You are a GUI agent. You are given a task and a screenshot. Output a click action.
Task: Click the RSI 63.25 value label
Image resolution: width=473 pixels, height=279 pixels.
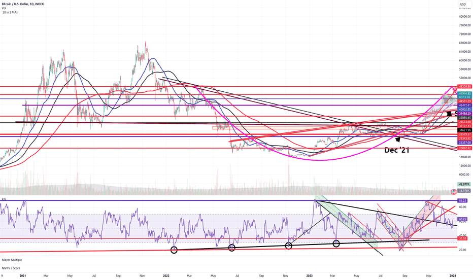click(463, 219)
